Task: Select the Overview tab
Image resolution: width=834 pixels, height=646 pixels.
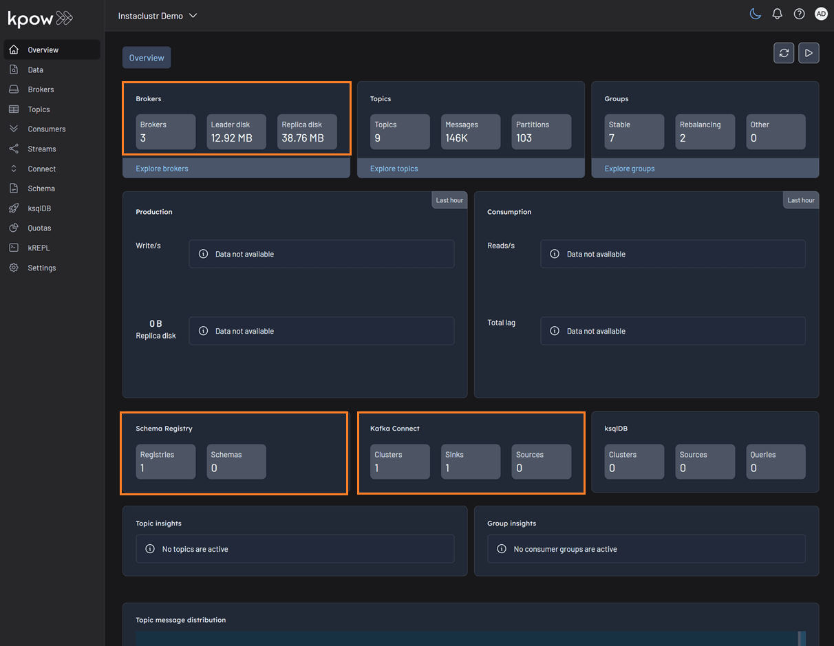Action: pyautogui.click(x=147, y=58)
